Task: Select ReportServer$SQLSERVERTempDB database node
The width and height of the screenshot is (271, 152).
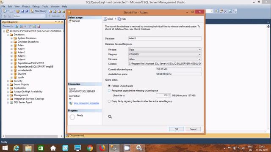Action: tap(36, 67)
